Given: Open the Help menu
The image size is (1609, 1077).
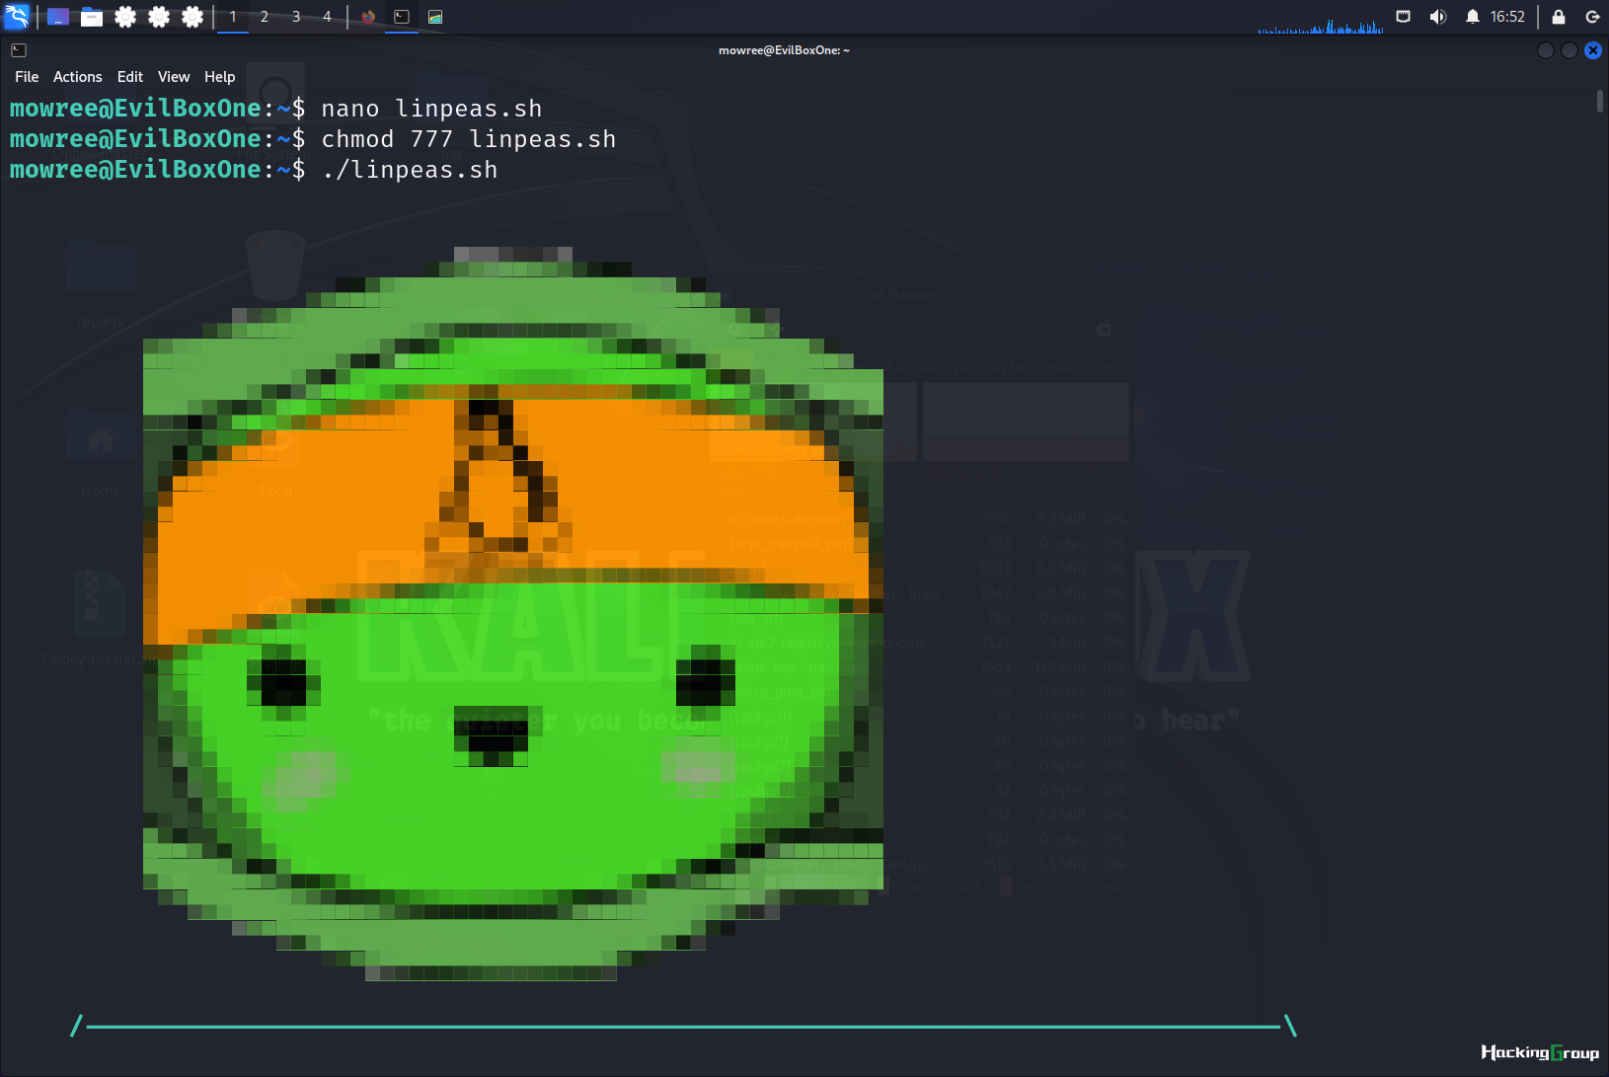Looking at the screenshot, I should (x=220, y=77).
